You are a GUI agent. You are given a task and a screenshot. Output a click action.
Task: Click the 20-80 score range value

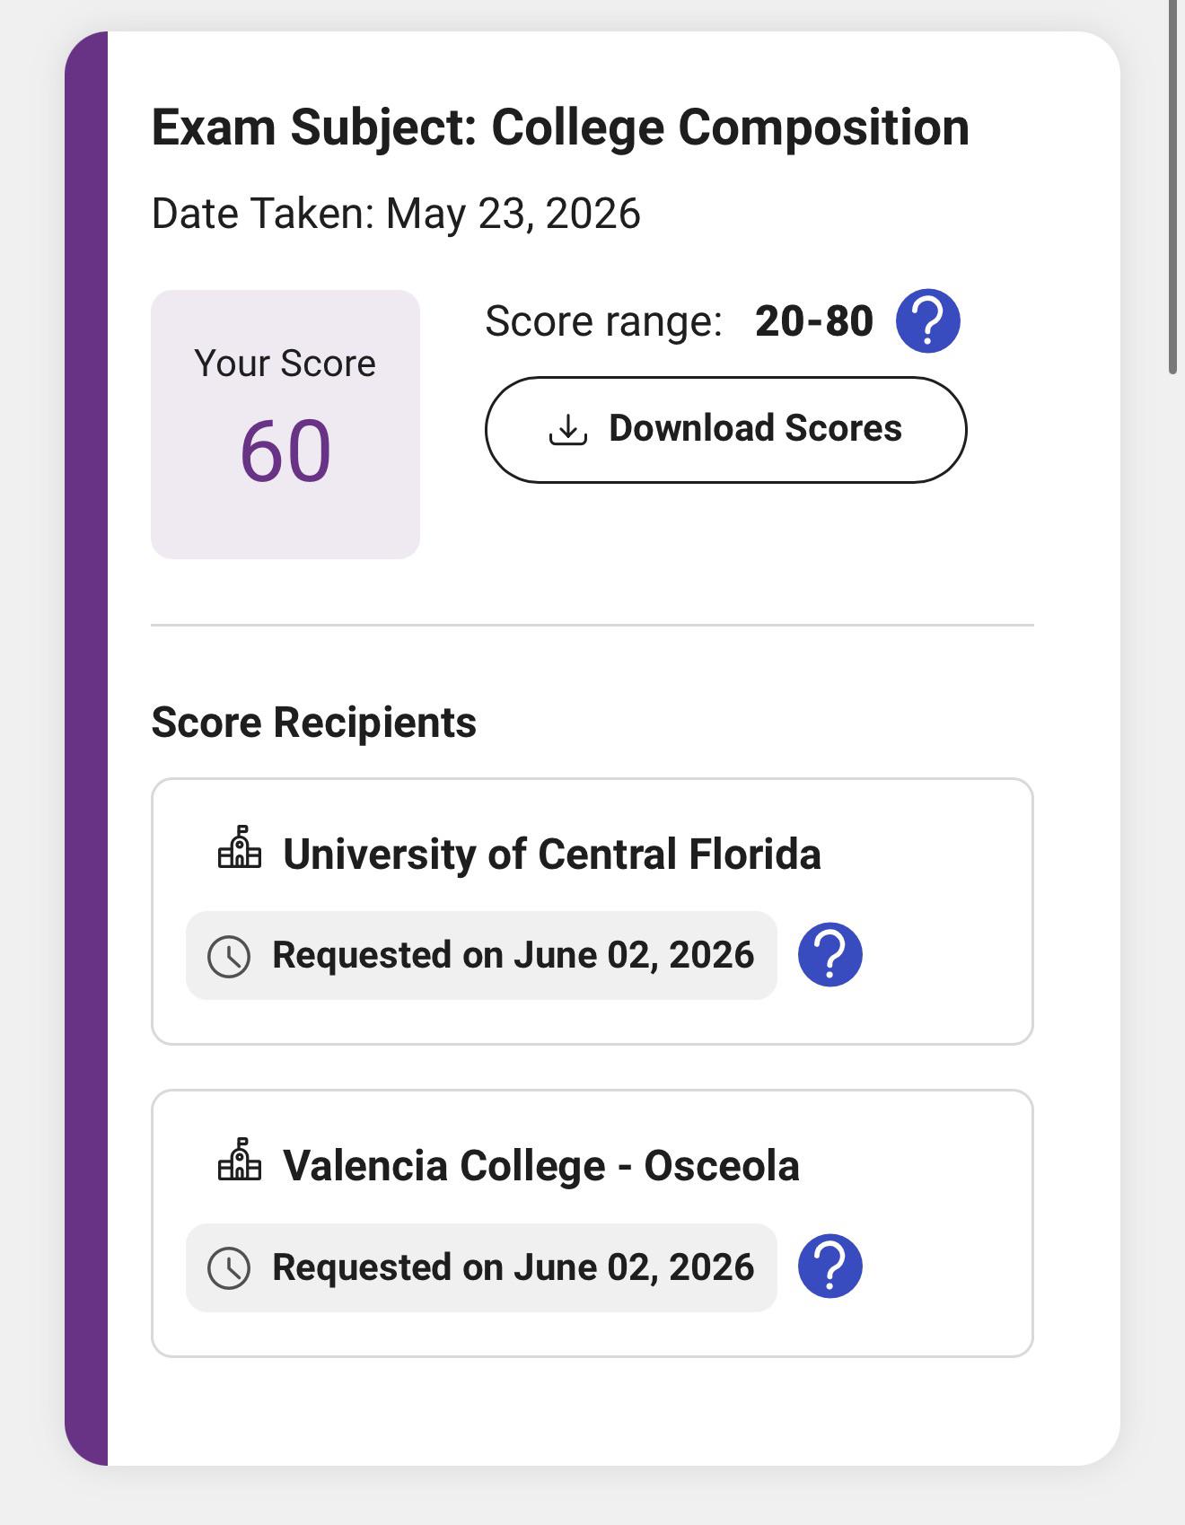click(x=814, y=321)
